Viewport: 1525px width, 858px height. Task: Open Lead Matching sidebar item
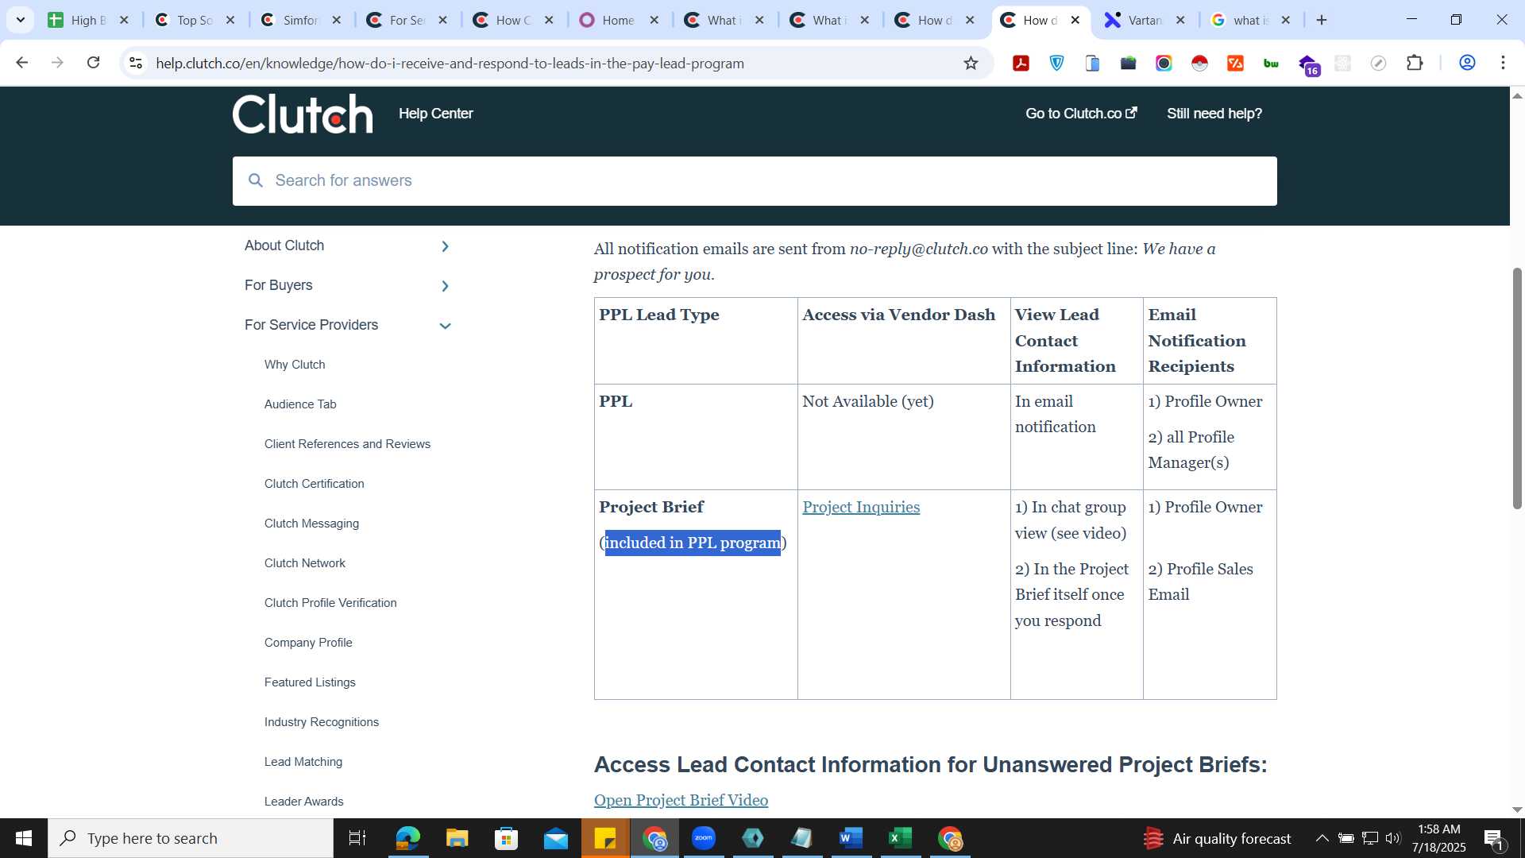[303, 762]
